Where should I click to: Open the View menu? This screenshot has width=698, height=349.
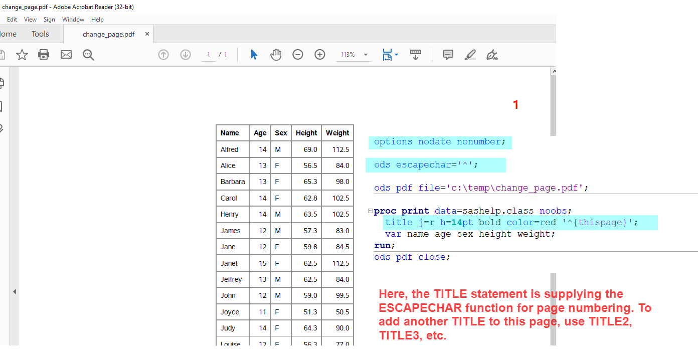pyautogui.click(x=30, y=20)
